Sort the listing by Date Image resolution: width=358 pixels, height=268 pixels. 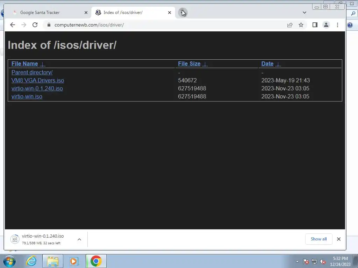(267, 64)
